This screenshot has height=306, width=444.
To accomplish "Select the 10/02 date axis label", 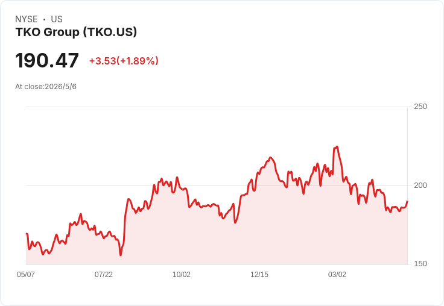I will click(x=182, y=275).
